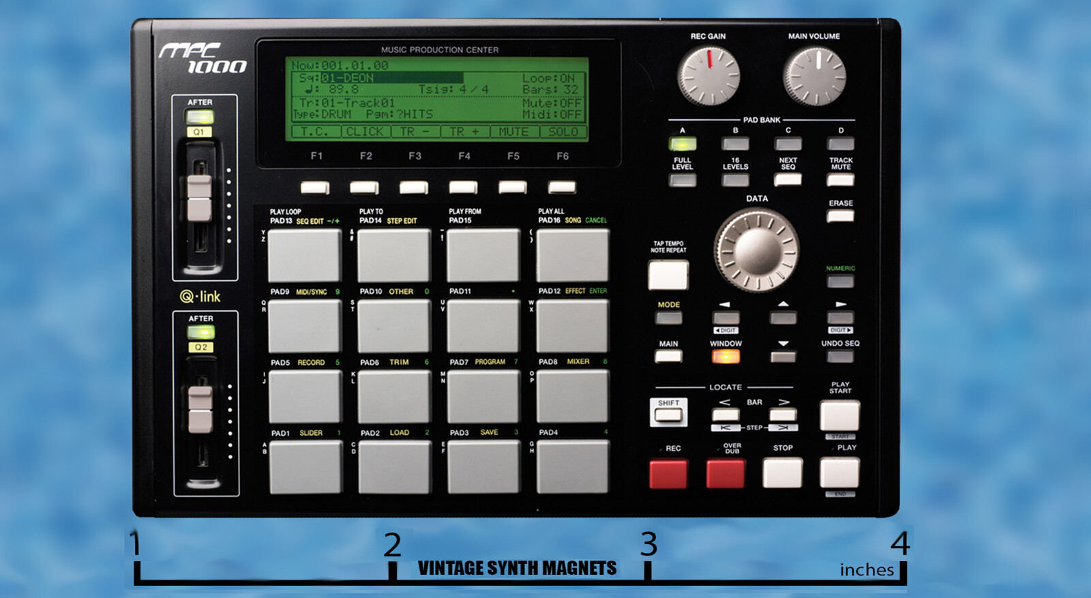Click the SHIFT button
The width and height of the screenshot is (1091, 598).
(x=668, y=414)
